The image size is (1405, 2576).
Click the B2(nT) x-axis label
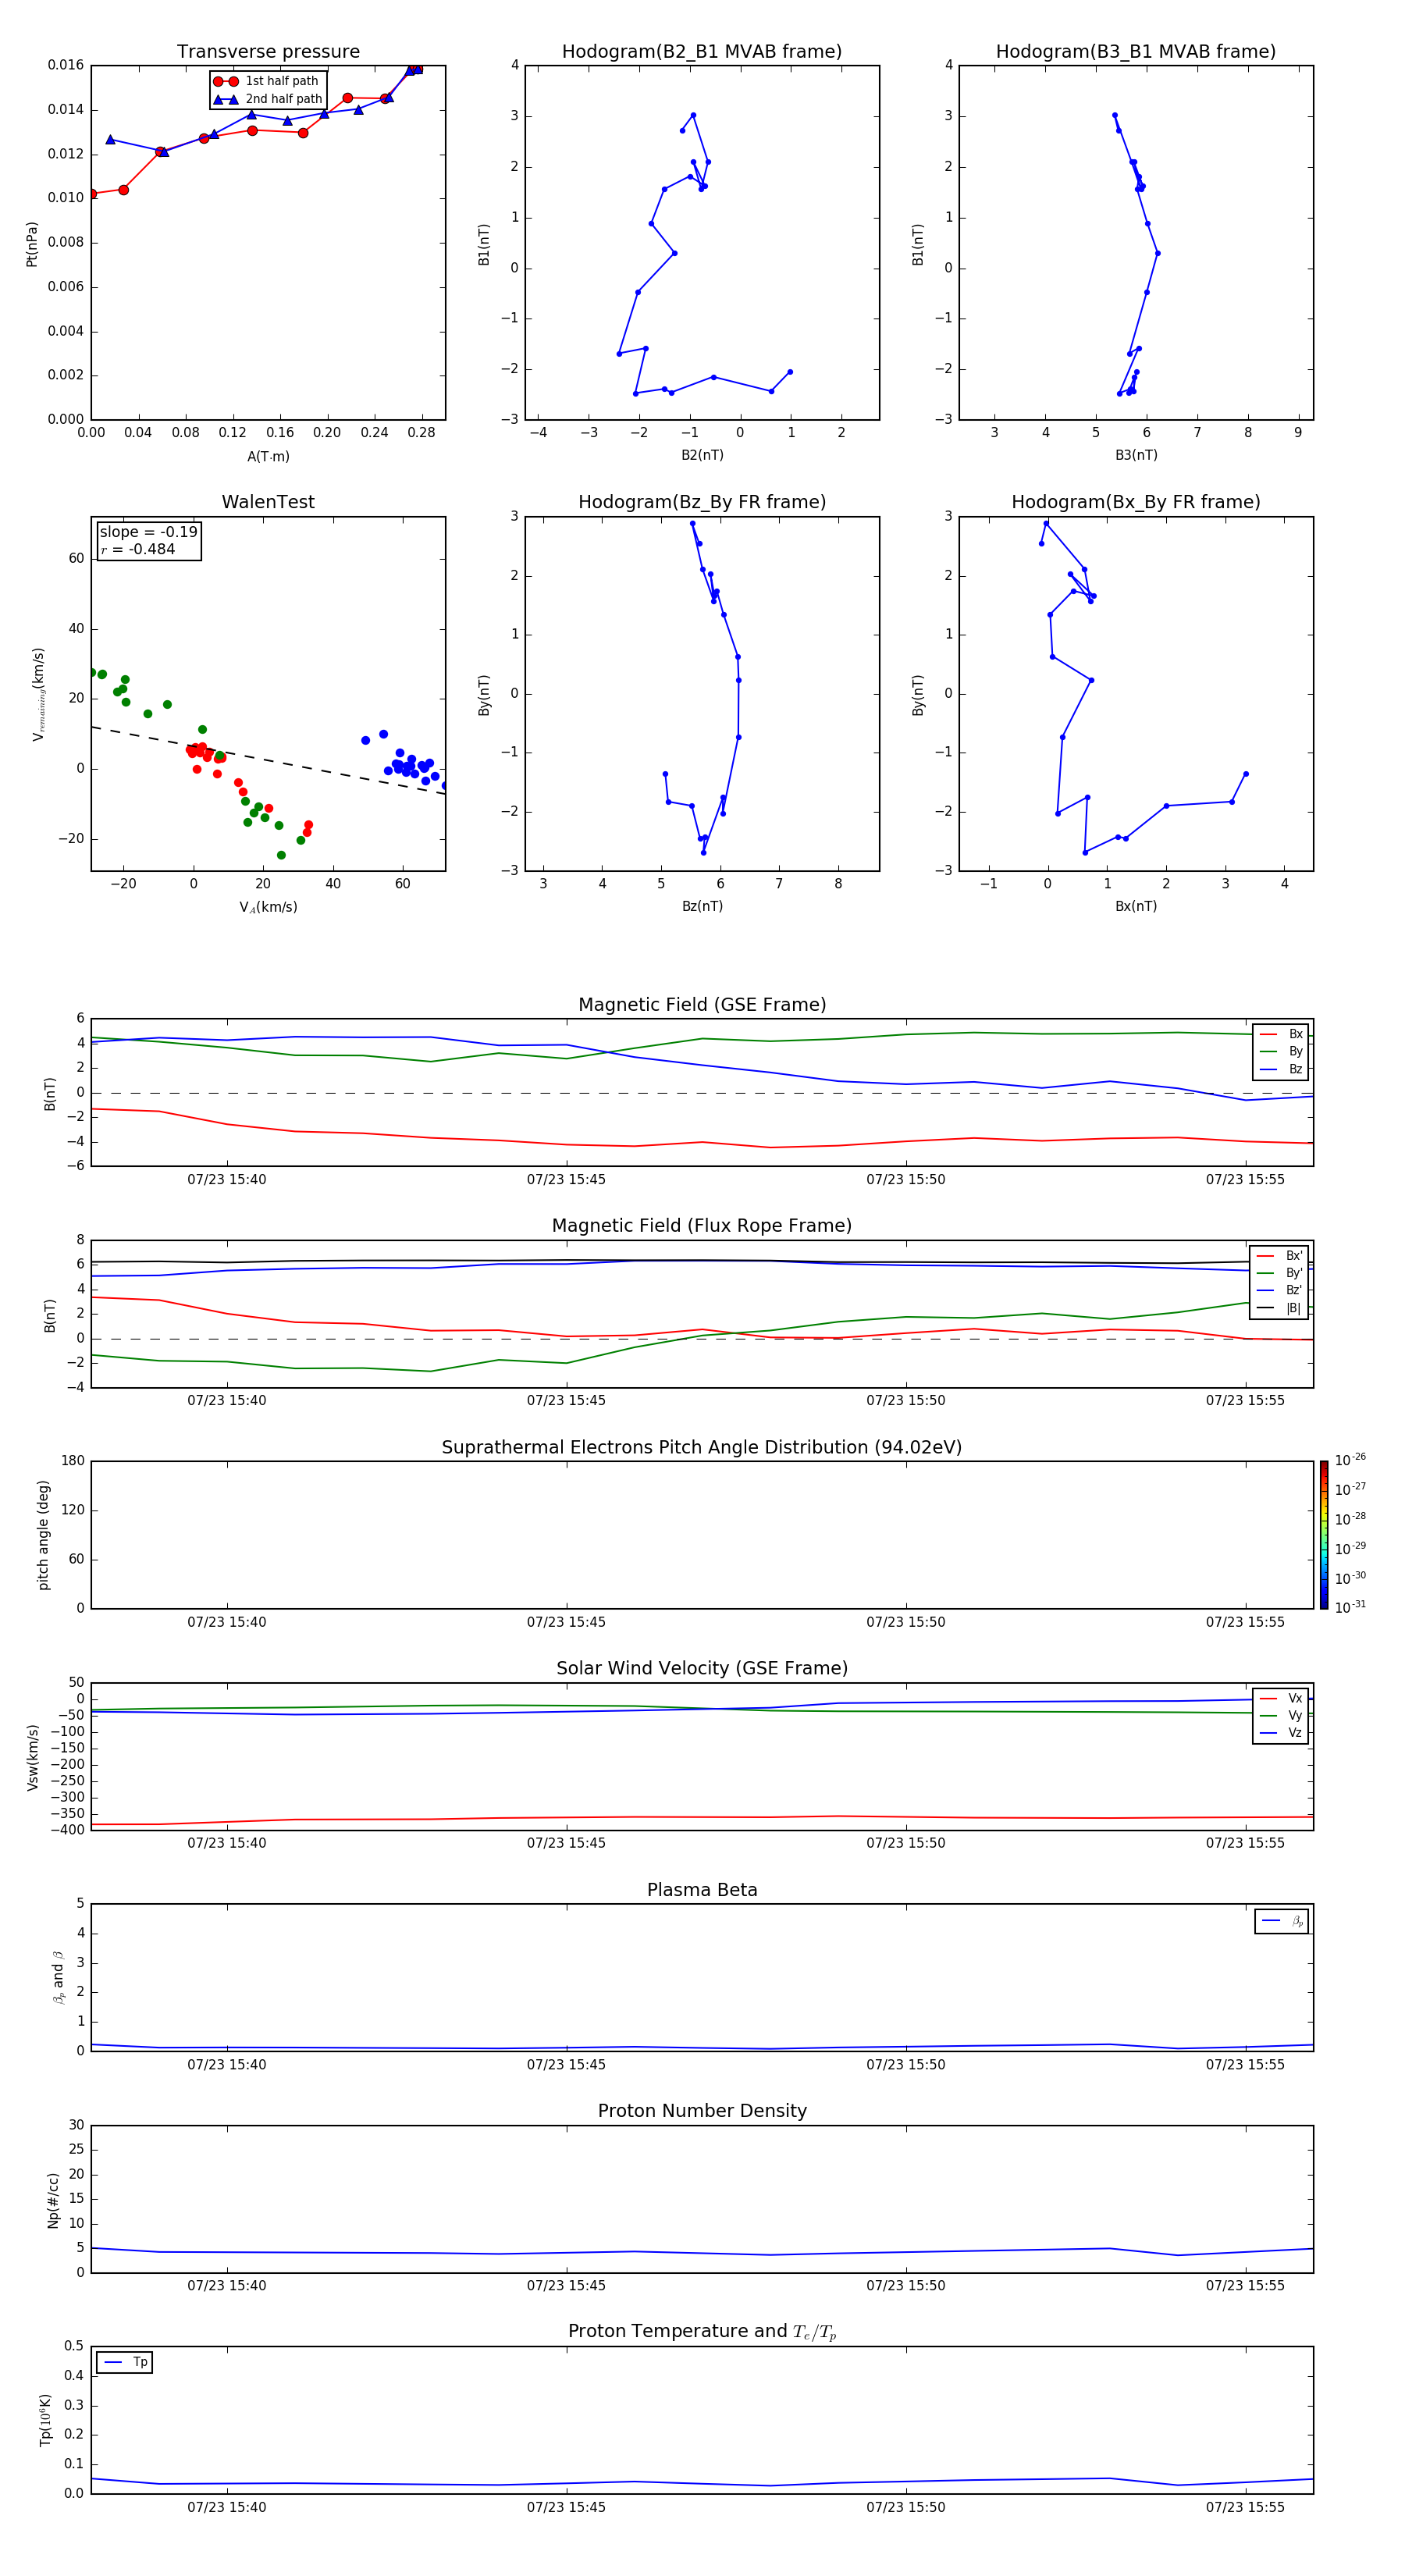[702, 455]
